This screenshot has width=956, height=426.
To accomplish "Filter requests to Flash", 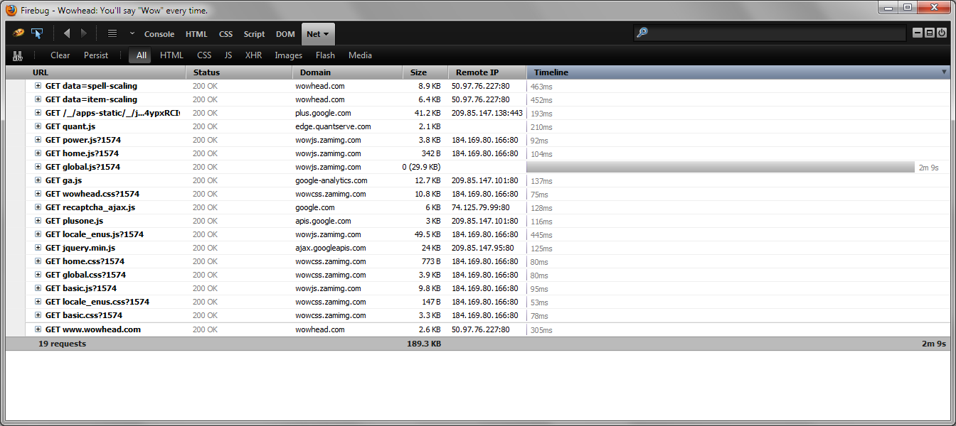I will click(325, 55).
